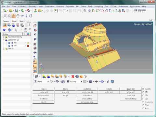Open the File menu
The width and height of the screenshot is (156, 117).
coord(4,6)
